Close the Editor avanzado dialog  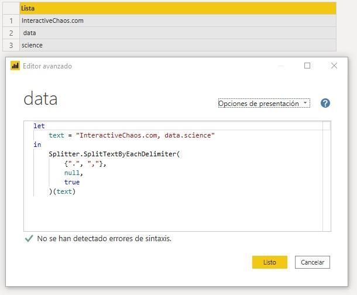[x=334, y=66]
